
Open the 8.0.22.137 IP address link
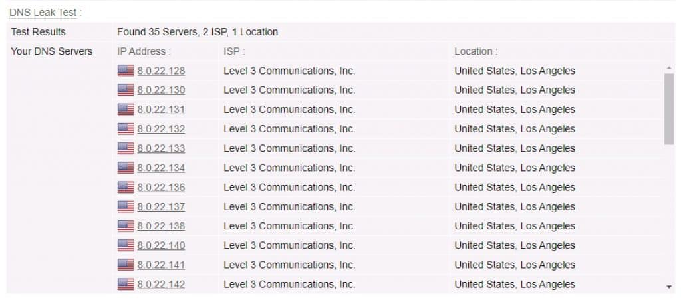[x=161, y=207]
